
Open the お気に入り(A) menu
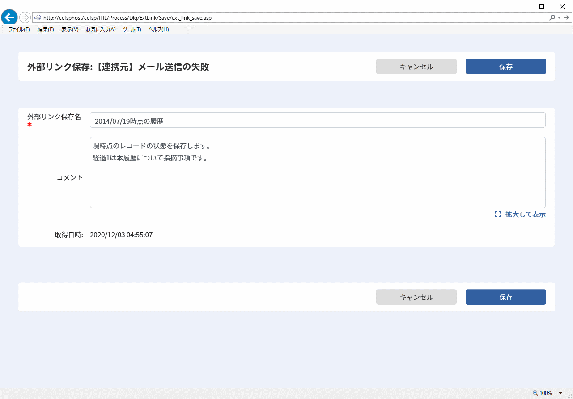point(101,29)
